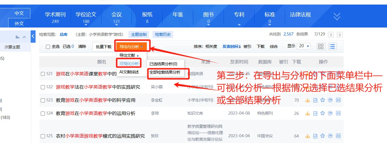Open article 教育游戏在小学英语教学中的科学应用
This screenshot has height=143, width=387.
click(96, 100)
